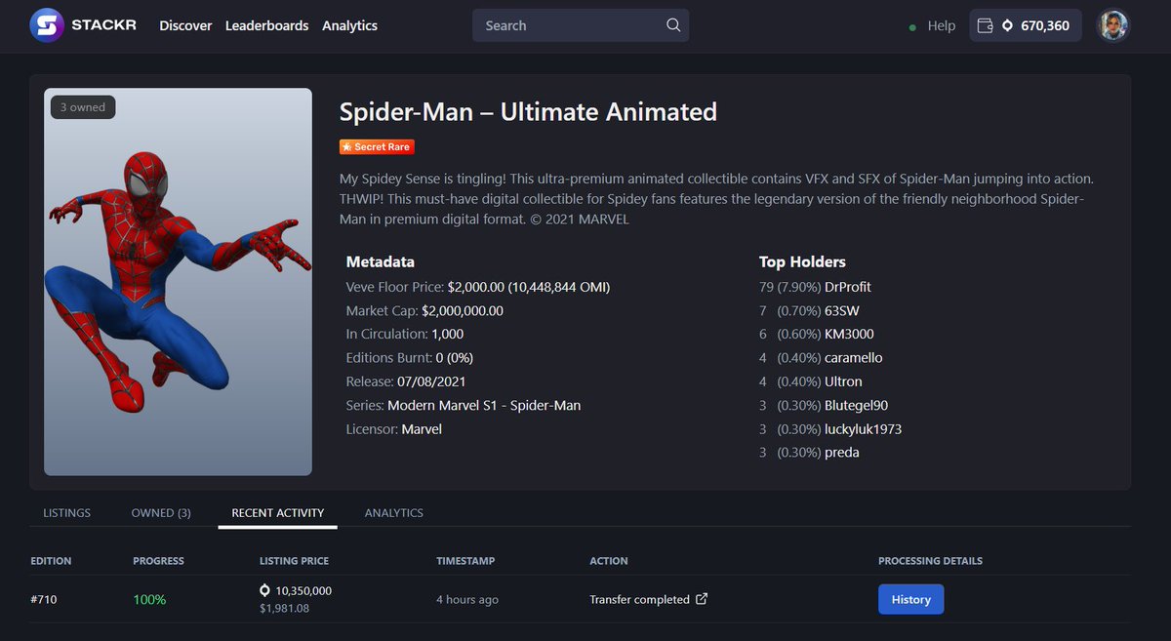The width and height of the screenshot is (1171, 641).
Task: Open top holder caramello
Action: 854,358
